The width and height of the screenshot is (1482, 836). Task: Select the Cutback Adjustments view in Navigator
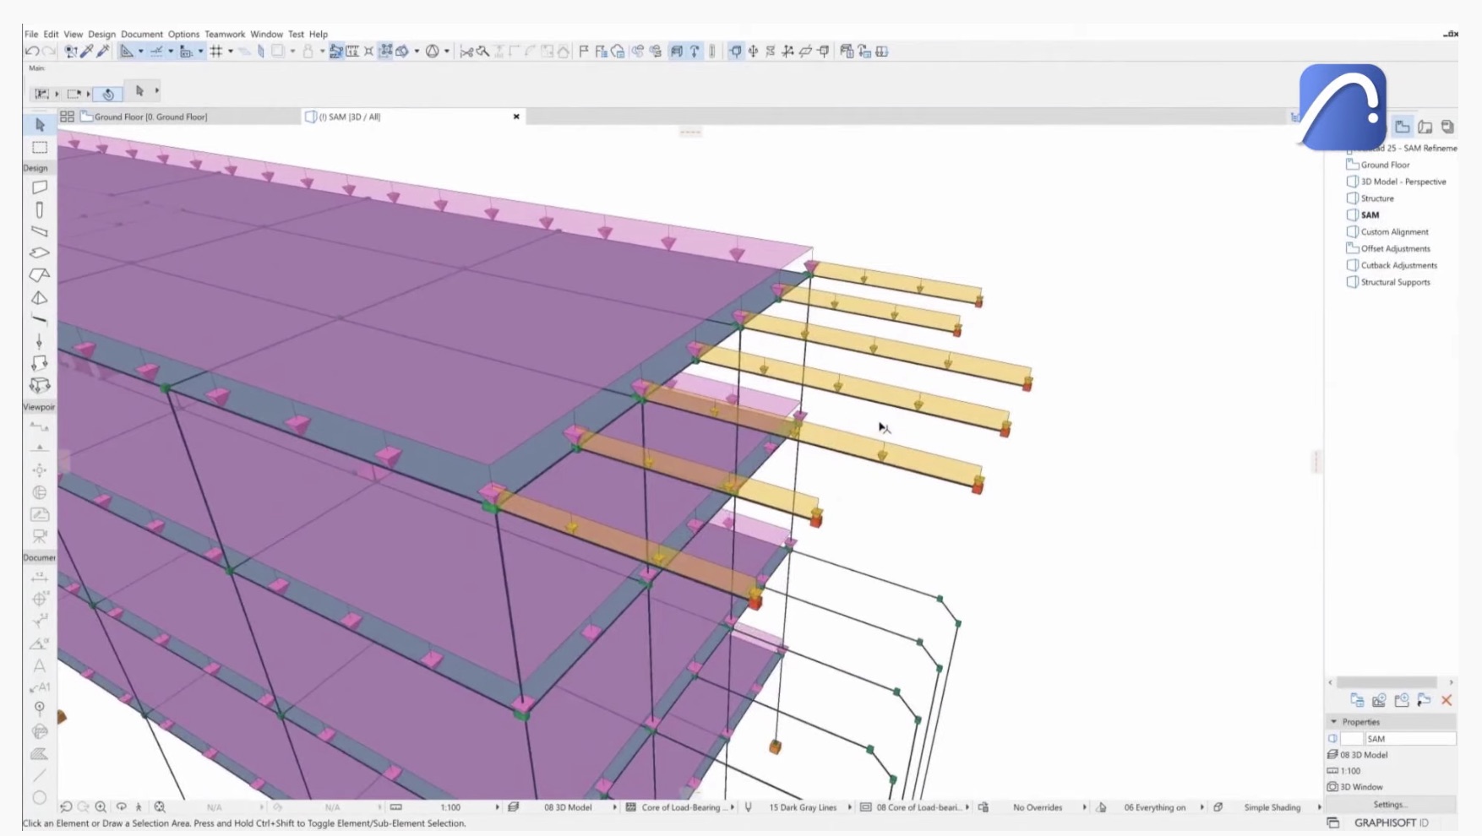click(1398, 265)
